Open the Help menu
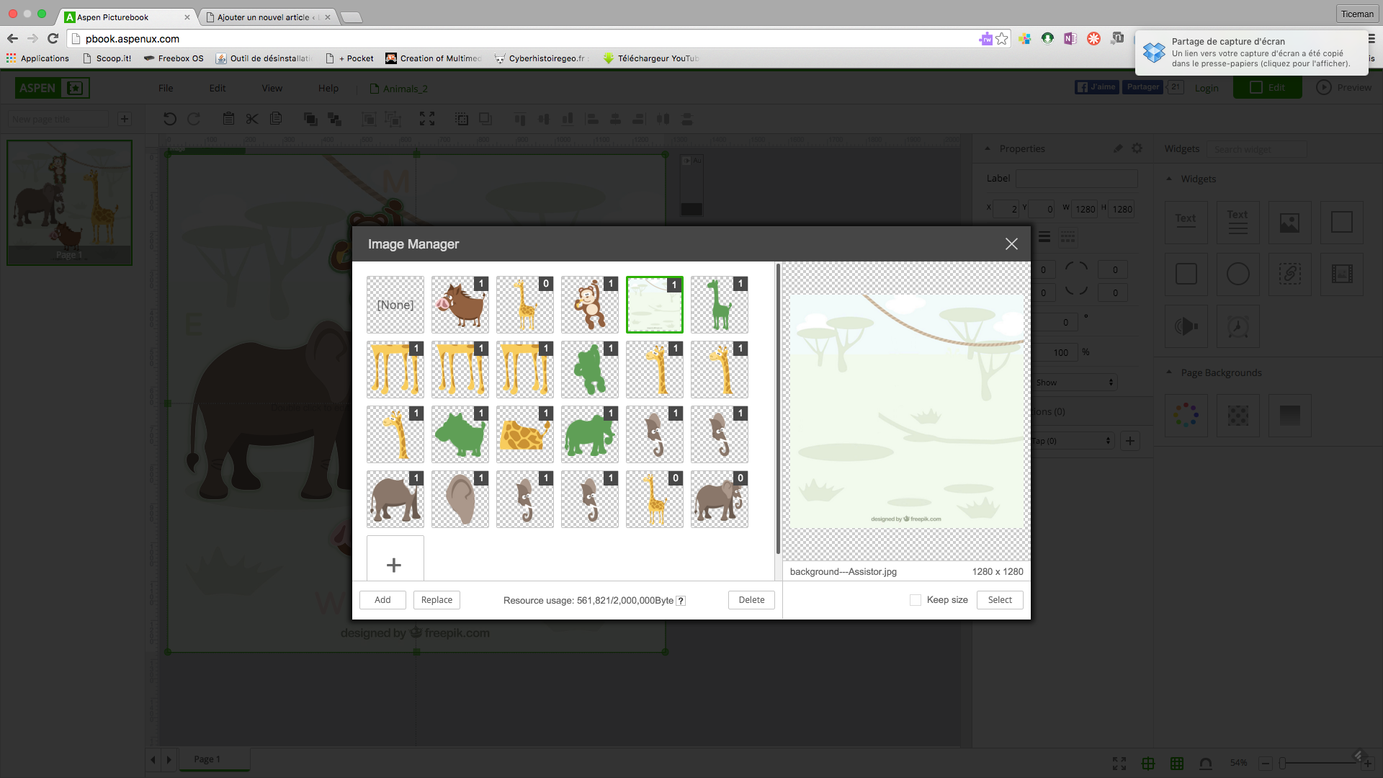 pyautogui.click(x=328, y=88)
